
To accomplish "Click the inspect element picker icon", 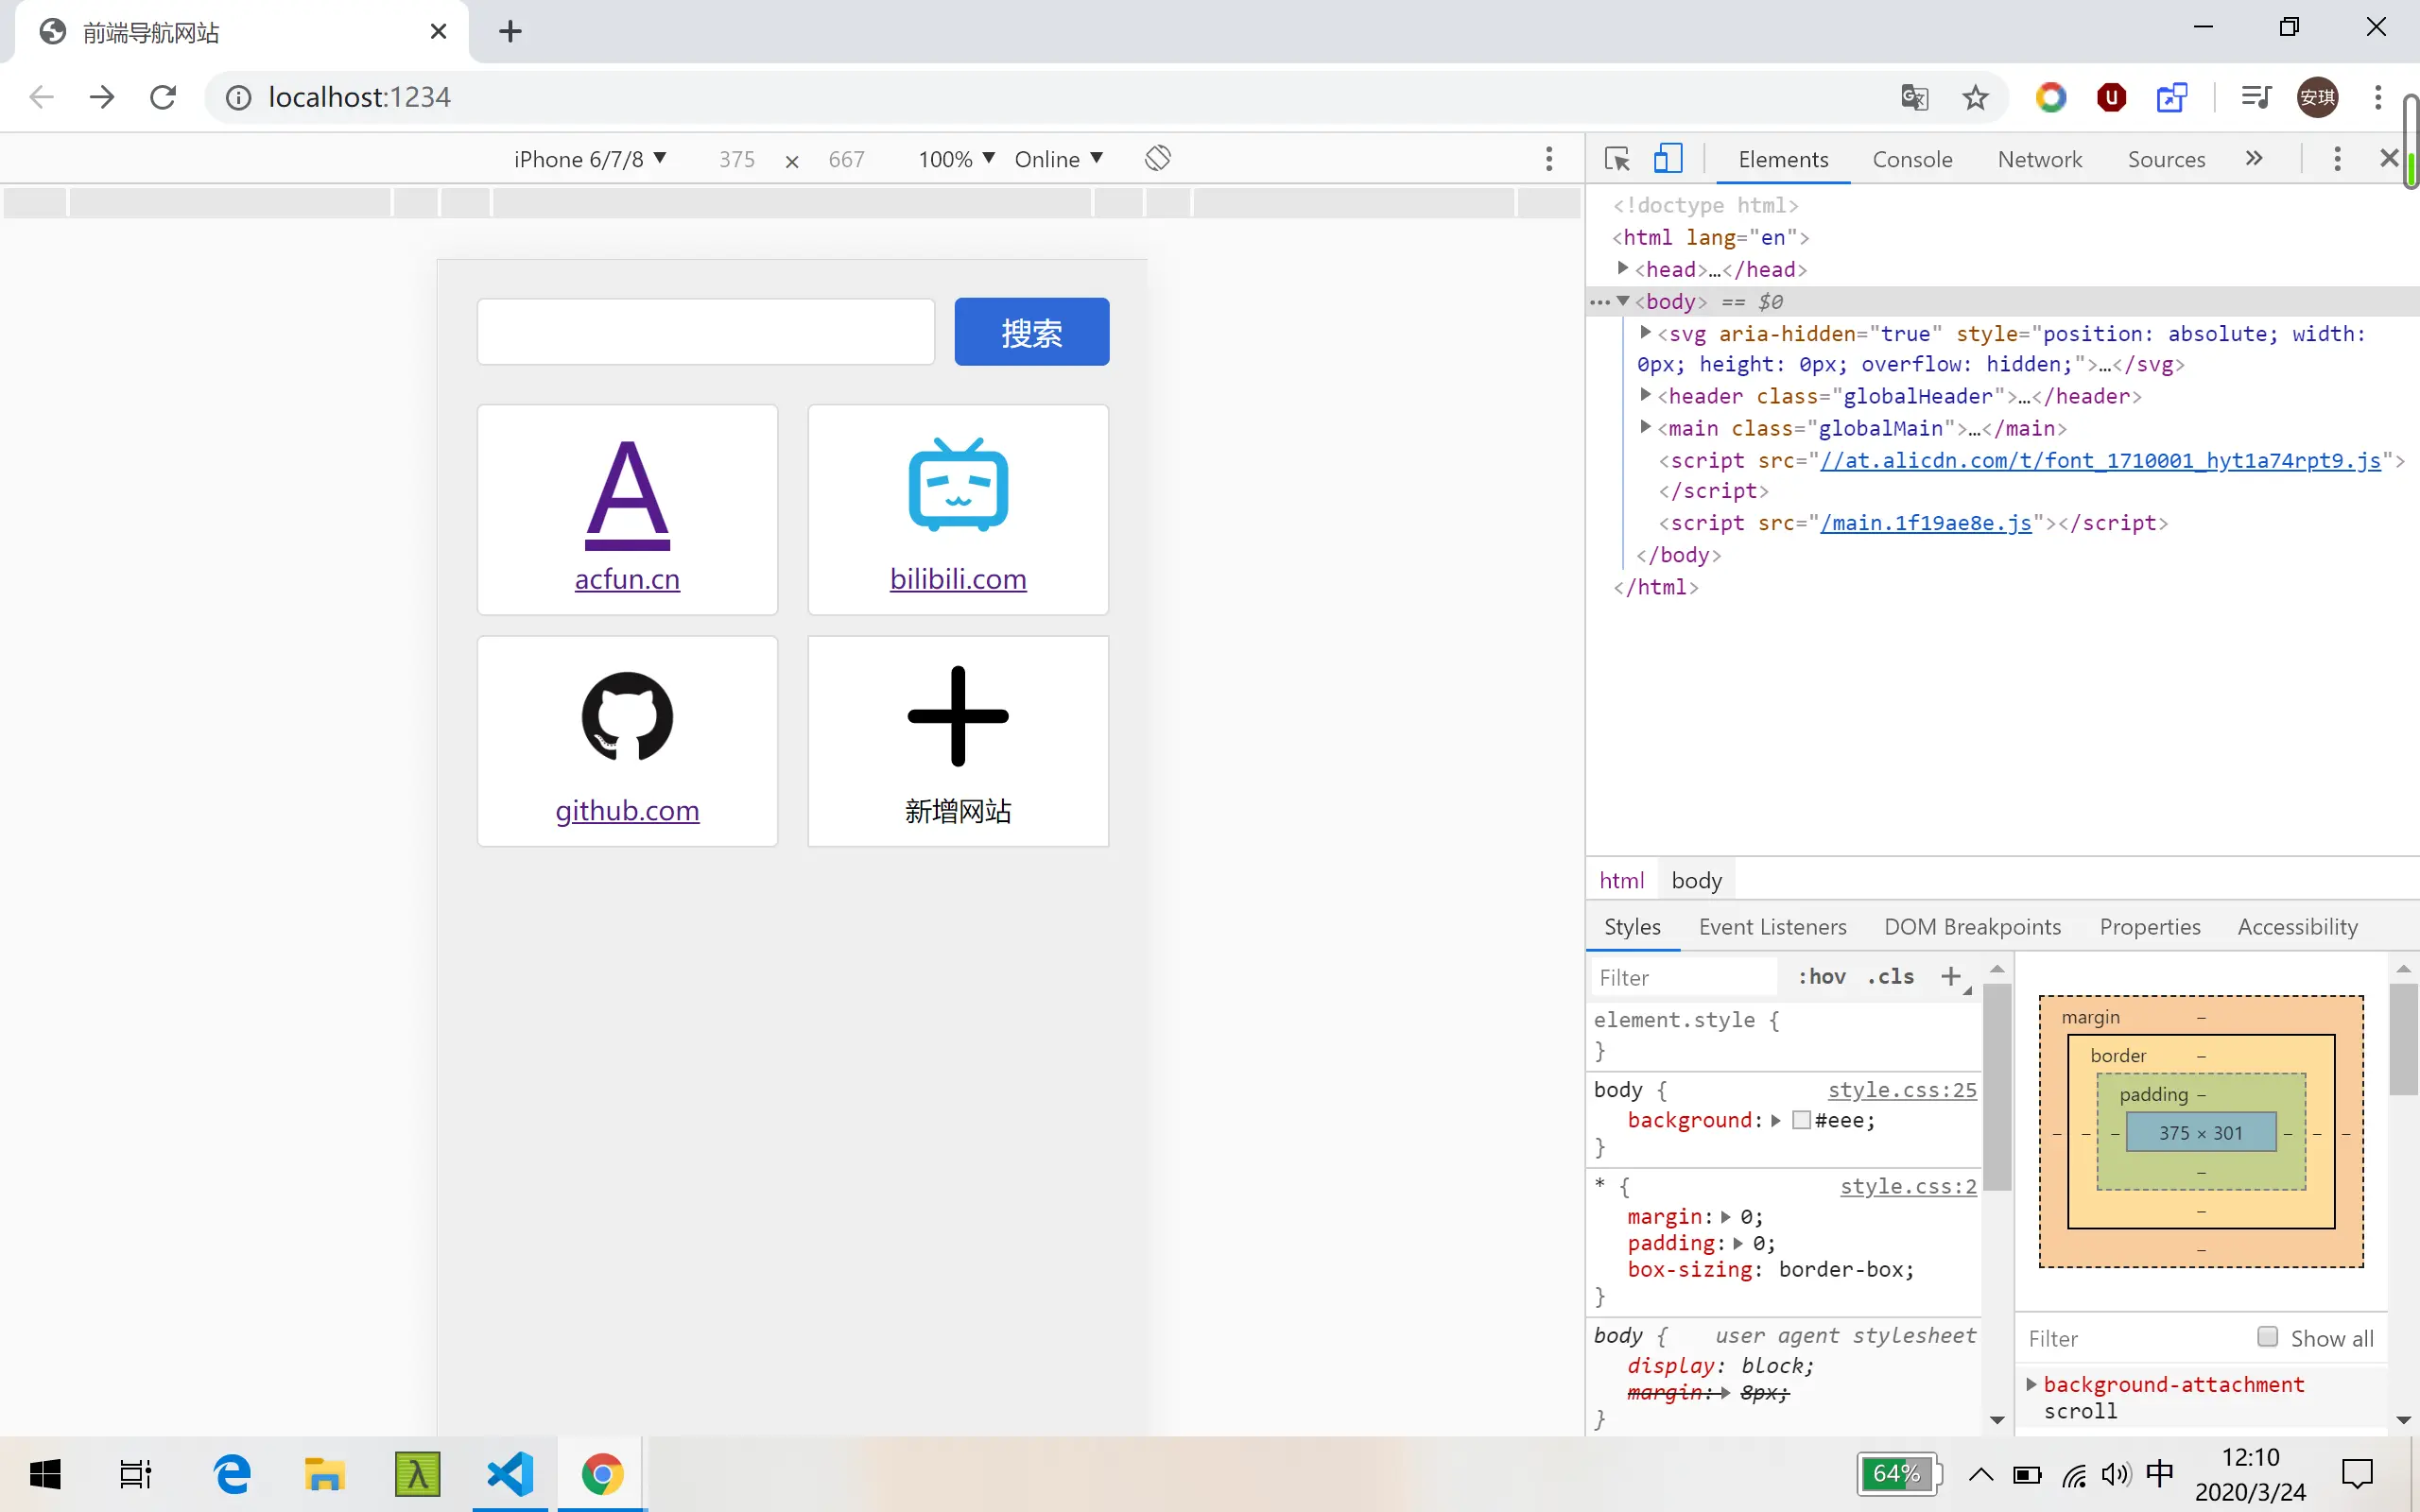I will click(1616, 159).
